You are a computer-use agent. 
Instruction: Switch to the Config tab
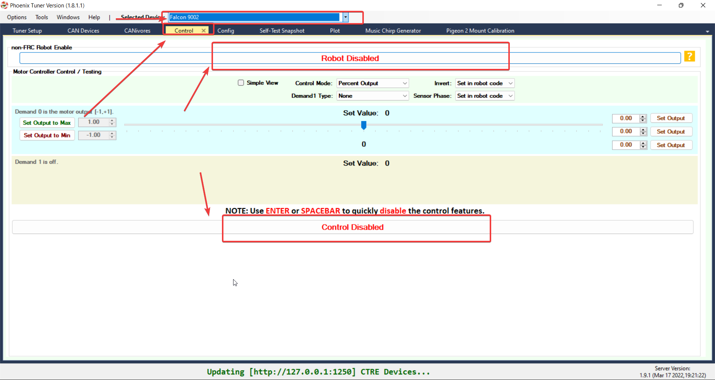[x=226, y=31]
